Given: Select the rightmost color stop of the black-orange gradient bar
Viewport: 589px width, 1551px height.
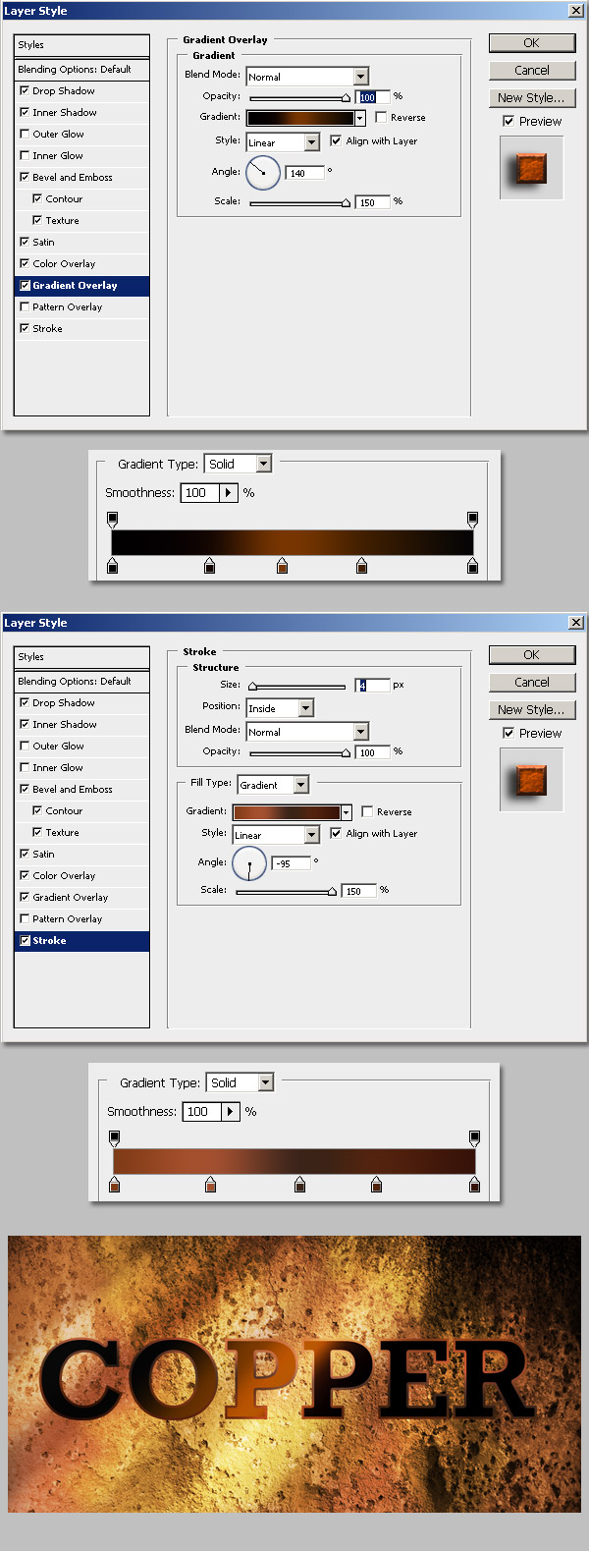Looking at the screenshot, I should [x=472, y=566].
